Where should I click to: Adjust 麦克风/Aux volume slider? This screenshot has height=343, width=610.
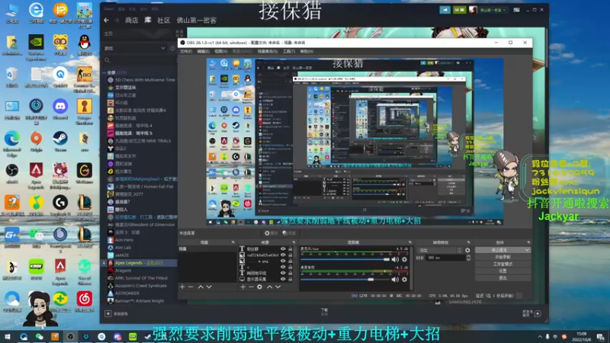pyautogui.click(x=345, y=259)
